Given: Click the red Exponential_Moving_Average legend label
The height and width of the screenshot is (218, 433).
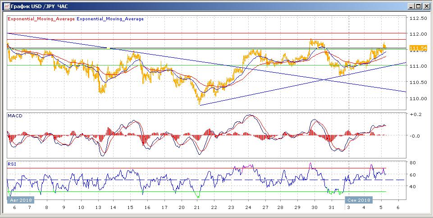Looking at the screenshot, I should tap(41, 19).
